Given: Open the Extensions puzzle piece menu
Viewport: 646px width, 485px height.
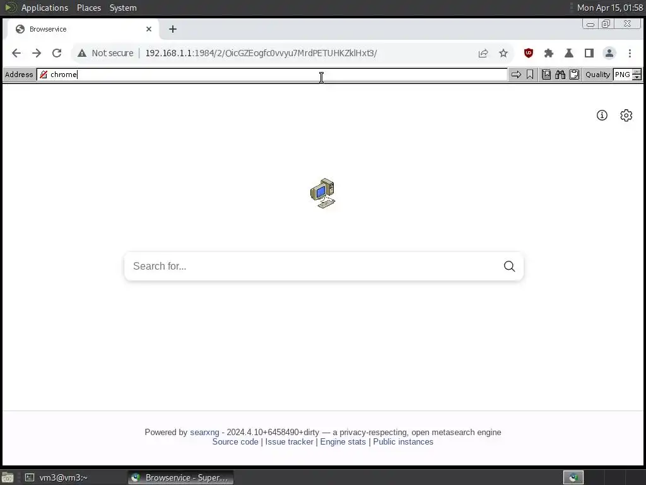Looking at the screenshot, I should (x=548, y=53).
